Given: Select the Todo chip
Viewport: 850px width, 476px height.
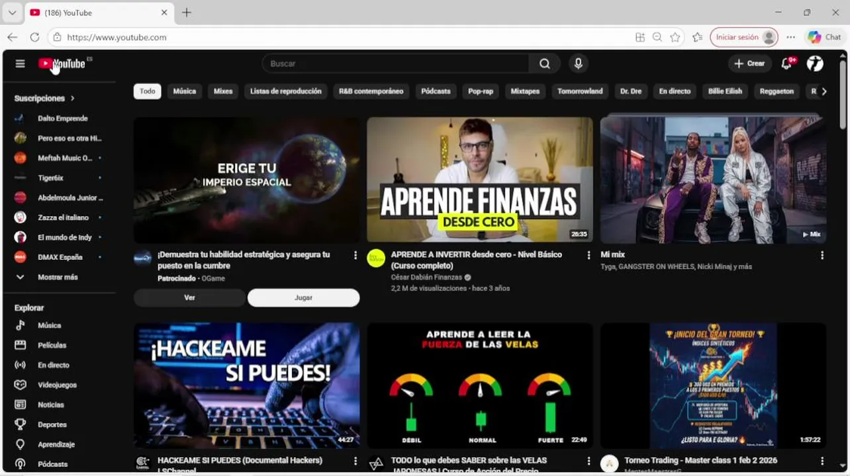Looking at the screenshot, I should pyautogui.click(x=147, y=91).
